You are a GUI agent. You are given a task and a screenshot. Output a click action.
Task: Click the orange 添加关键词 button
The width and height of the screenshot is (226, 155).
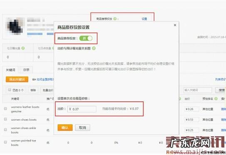tap(17, 80)
